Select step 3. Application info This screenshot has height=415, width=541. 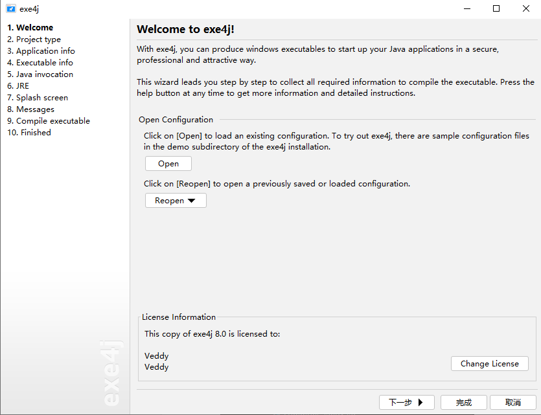41,51
